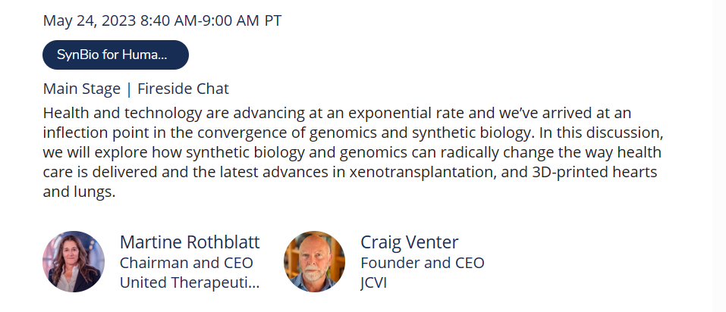Click the Chairman and CEO title text

(x=186, y=263)
